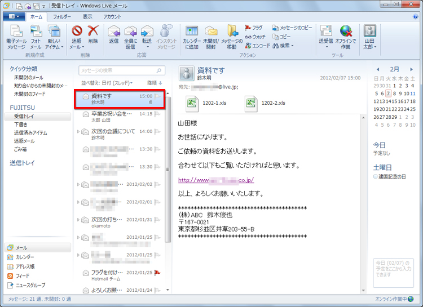423x307 pixels.
Task: Toggle flag on 卒業お祝い会を message
Action: tap(157, 114)
